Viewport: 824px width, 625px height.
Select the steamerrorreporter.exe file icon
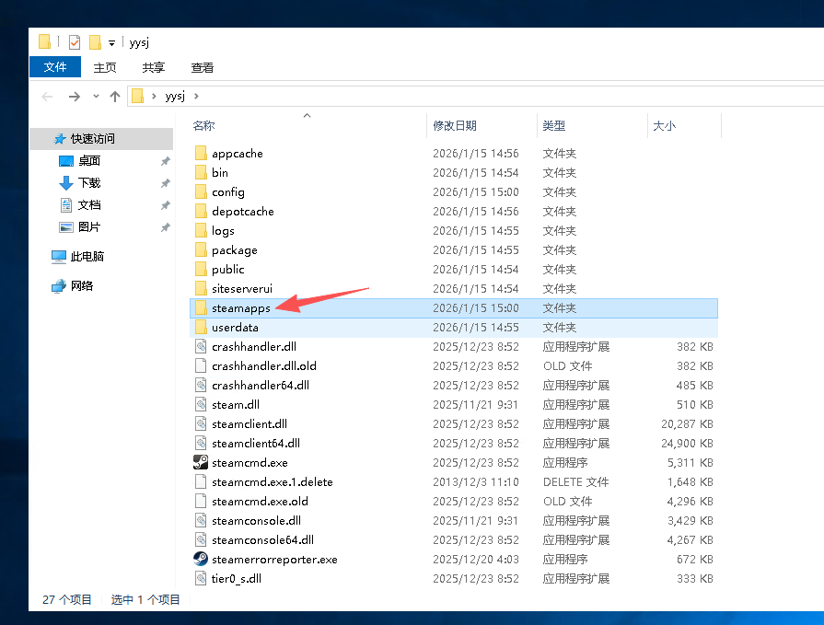click(x=201, y=560)
